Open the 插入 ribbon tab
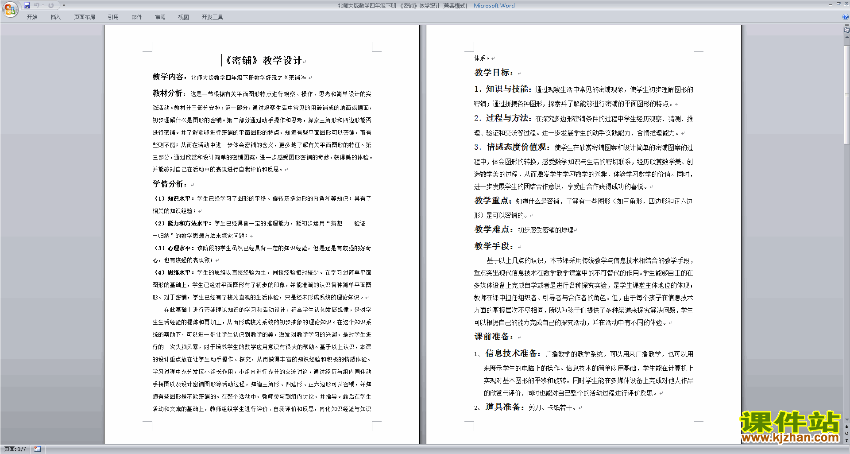This screenshot has height=454, width=850. pyautogui.click(x=55, y=17)
